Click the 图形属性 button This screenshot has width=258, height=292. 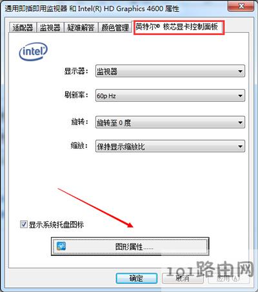130,246
